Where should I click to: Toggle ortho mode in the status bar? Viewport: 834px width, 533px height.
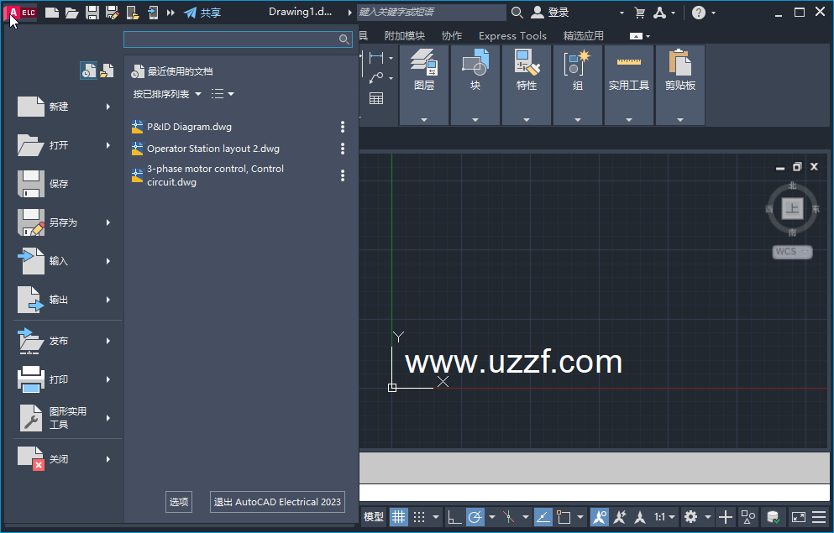[x=454, y=516]
